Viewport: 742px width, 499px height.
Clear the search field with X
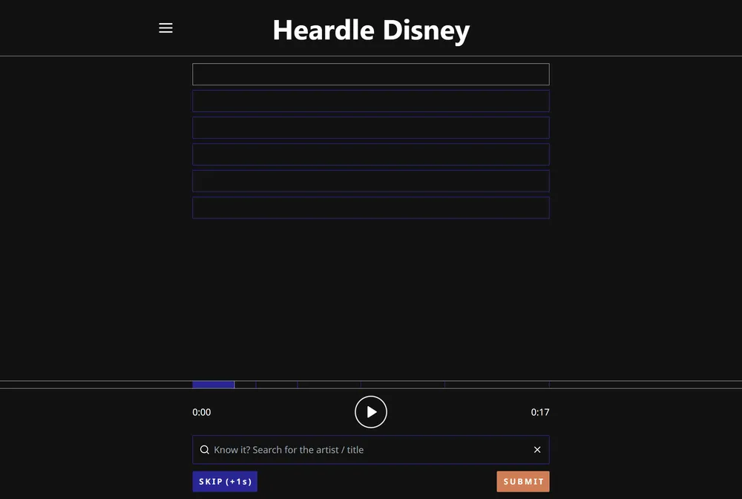pyautogui.click(x=537, y=450)
